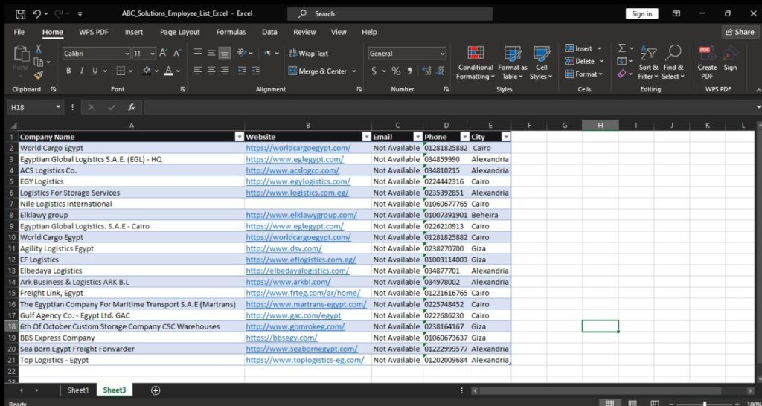Decrease font size with small A icon
Viewport: 762px width, 406px height.
[x=177, y=53]
